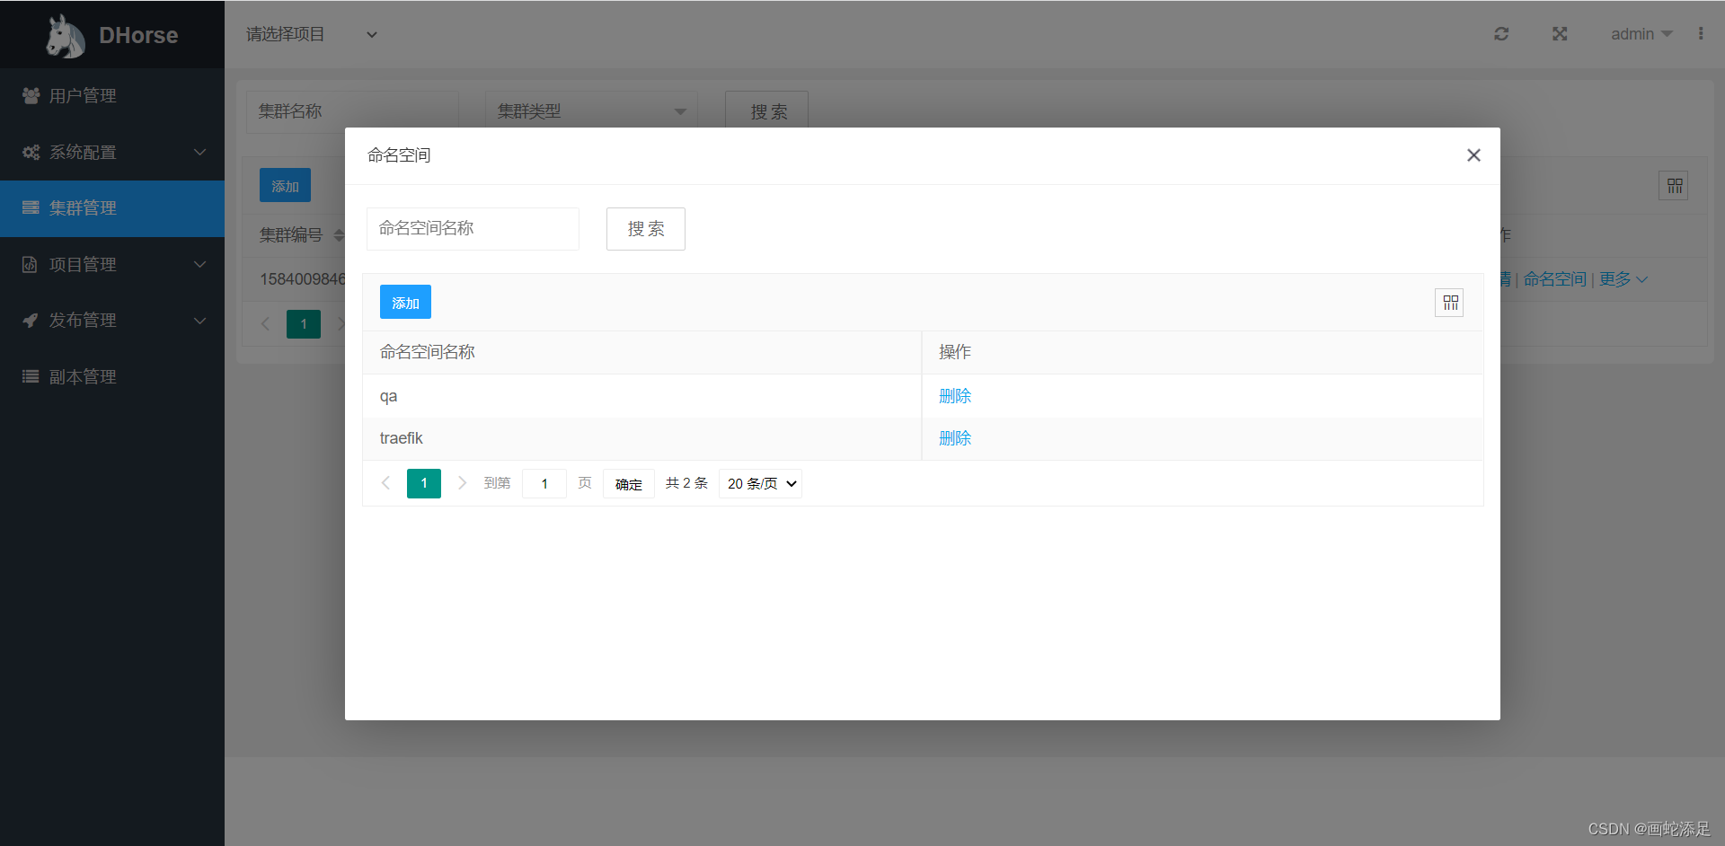
Task: Open column filter icon in cluster table
Action: pos(1674,186)
